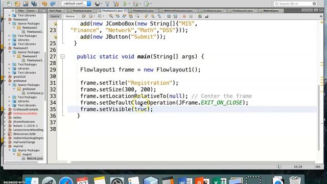Select MyGrid.java in the project tree
Viewport: 327px width, 184px height.
tap(34, 158)
